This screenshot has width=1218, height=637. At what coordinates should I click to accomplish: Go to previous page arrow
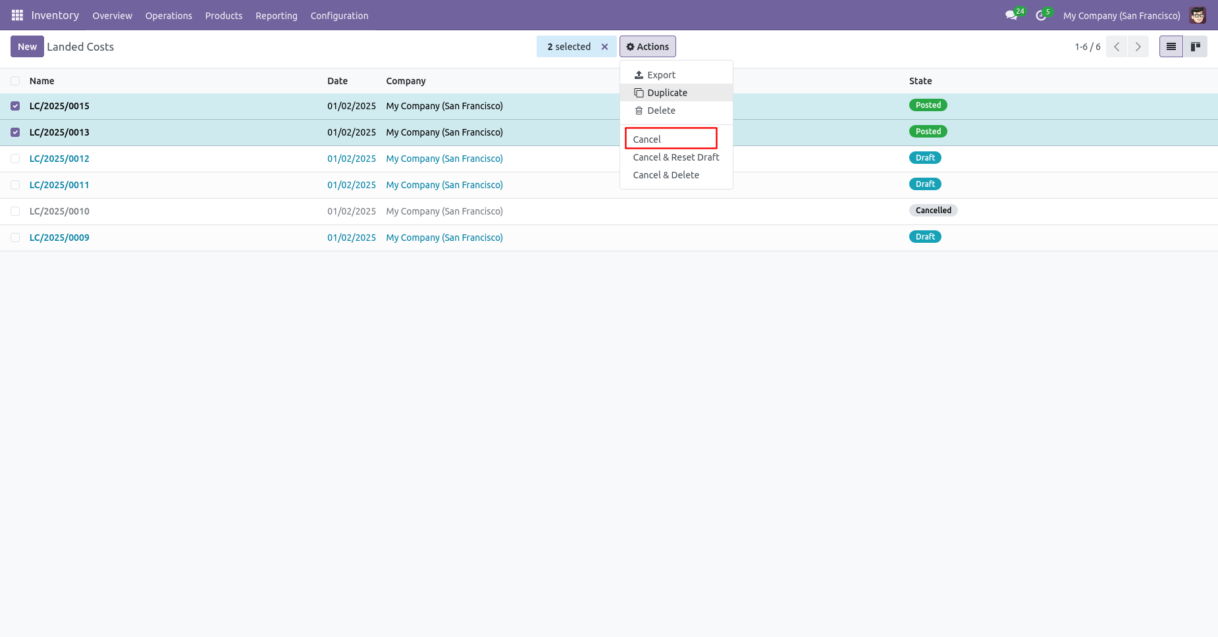coord(1117,47)
